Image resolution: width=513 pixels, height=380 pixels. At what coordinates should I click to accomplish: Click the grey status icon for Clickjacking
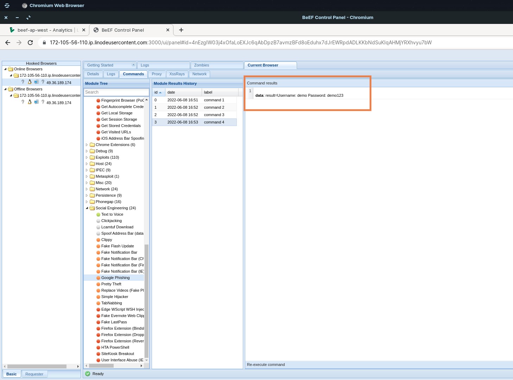click(x=99, y=221)
